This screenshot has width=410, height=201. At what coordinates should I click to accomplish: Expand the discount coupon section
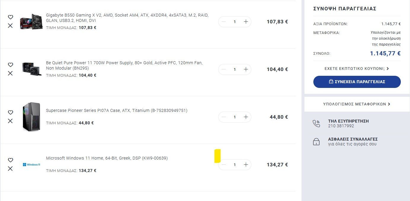[x=357, y=69]
